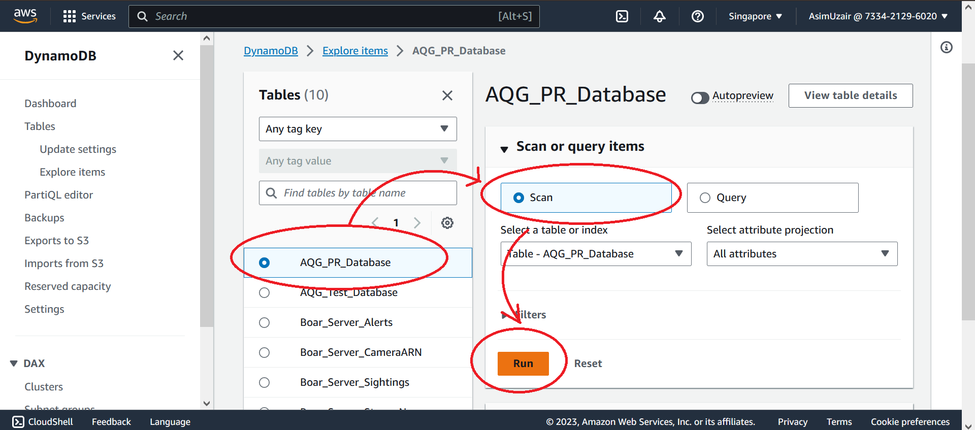Open the Any tag key dropdown
Image resolution: width=975 pixels, height=430 pixels.
(x=358, y=129)
